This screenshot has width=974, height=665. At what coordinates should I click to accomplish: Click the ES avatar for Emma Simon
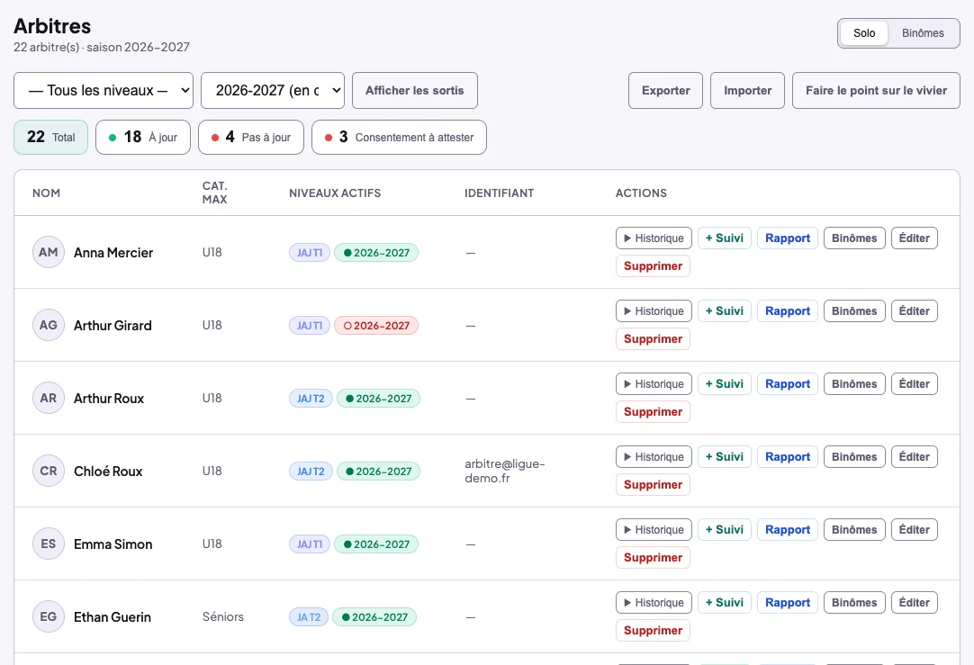click(x=49, y=544)
